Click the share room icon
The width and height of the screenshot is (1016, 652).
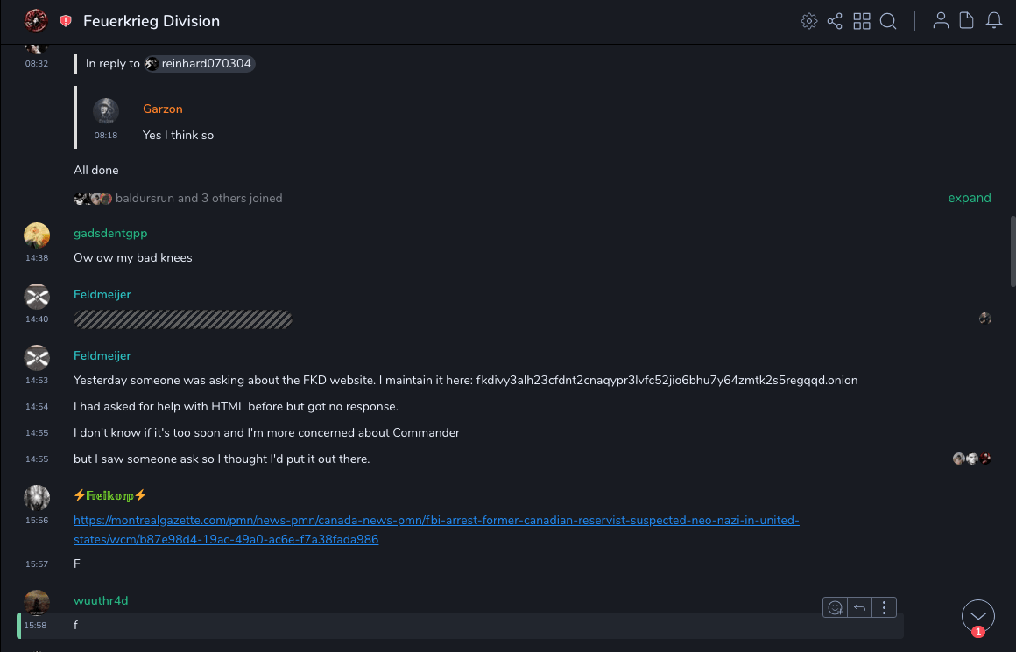coord(835,21)
